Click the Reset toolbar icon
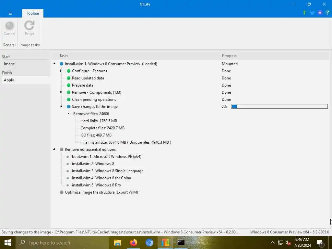Screen dimensions: 332x249 pos(29,25)
